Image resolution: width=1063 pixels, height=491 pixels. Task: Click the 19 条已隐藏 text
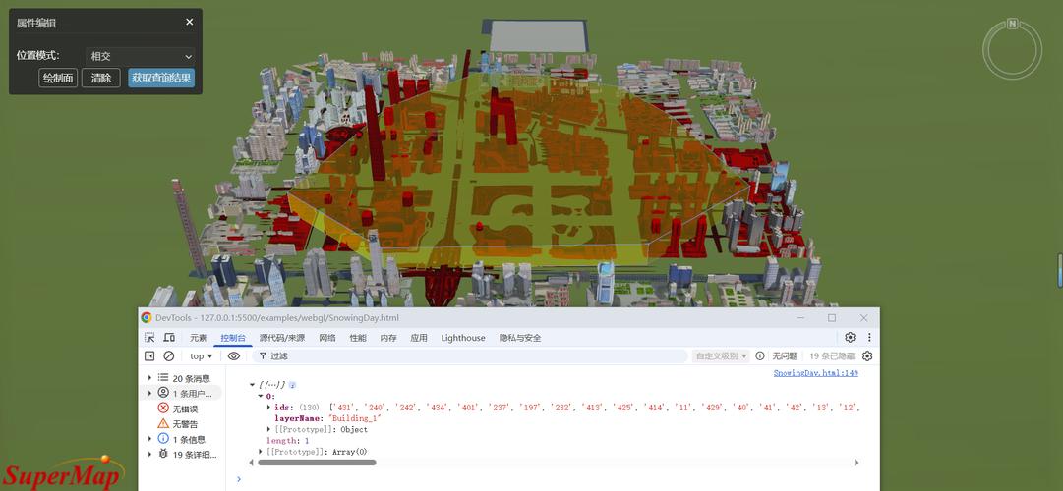tap(832, 356)
